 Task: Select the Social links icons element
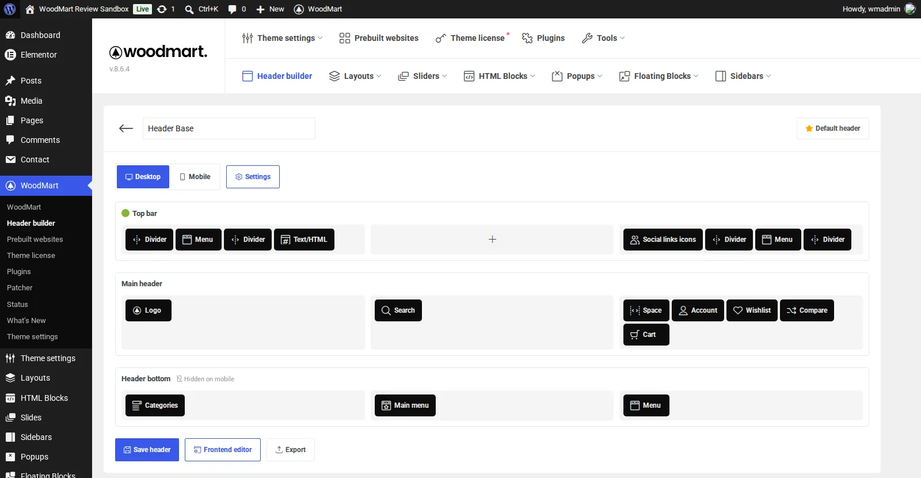click(x=663, y=240)
